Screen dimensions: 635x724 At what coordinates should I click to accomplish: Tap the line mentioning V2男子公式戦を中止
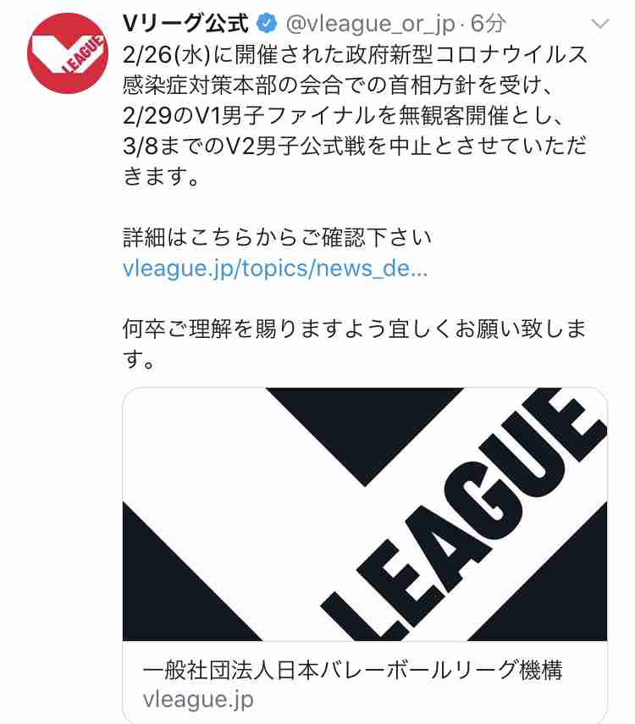(x=355, y=146)
